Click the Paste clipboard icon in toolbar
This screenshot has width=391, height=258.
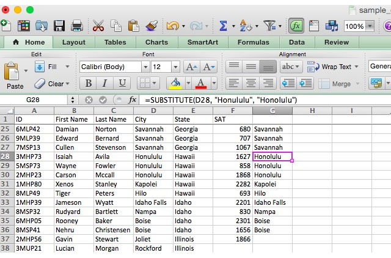click(133, 26)
